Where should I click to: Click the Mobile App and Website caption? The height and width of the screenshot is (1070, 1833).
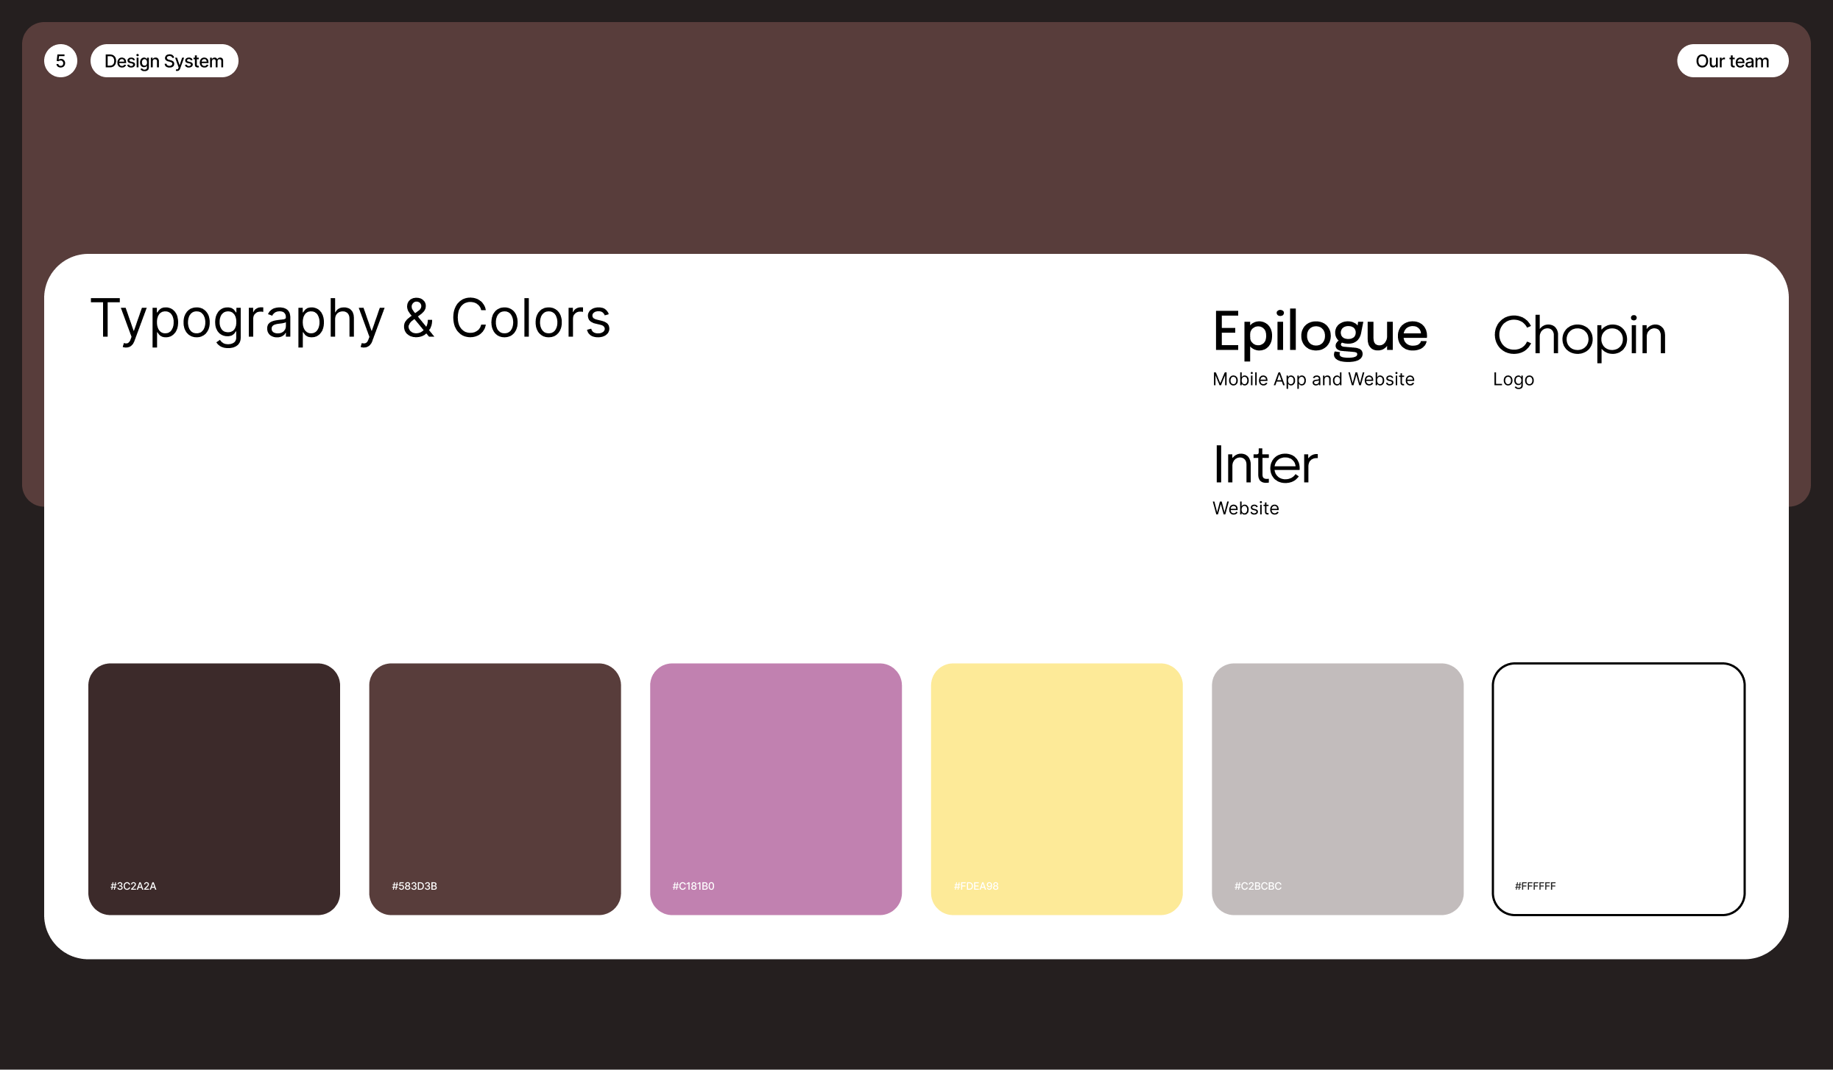click(x=1313, y=380)
